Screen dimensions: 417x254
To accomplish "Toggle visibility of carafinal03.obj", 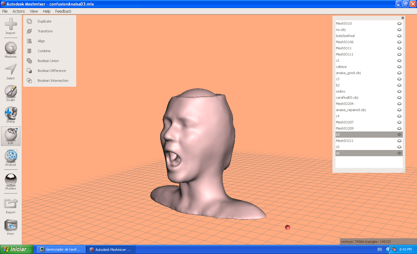I will (x=399, y=98).
